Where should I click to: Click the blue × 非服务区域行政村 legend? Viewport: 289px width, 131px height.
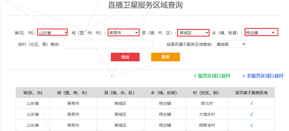coord(263,76)
